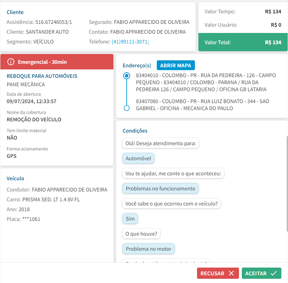
Task: Select the empty destination marker on the route
Action: click(127, 108)
